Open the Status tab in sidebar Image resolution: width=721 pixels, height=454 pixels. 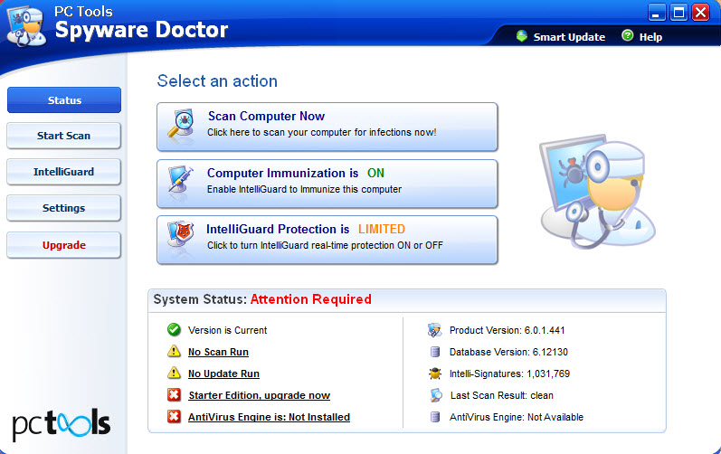pyautogui.click(x=64, y=99)
